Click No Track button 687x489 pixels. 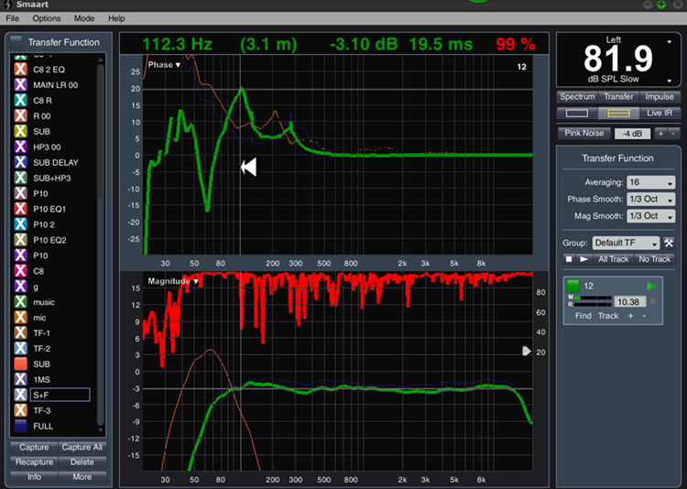click(655, 259)
